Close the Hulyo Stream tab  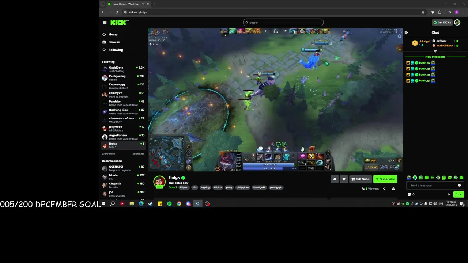click(148, 4)
